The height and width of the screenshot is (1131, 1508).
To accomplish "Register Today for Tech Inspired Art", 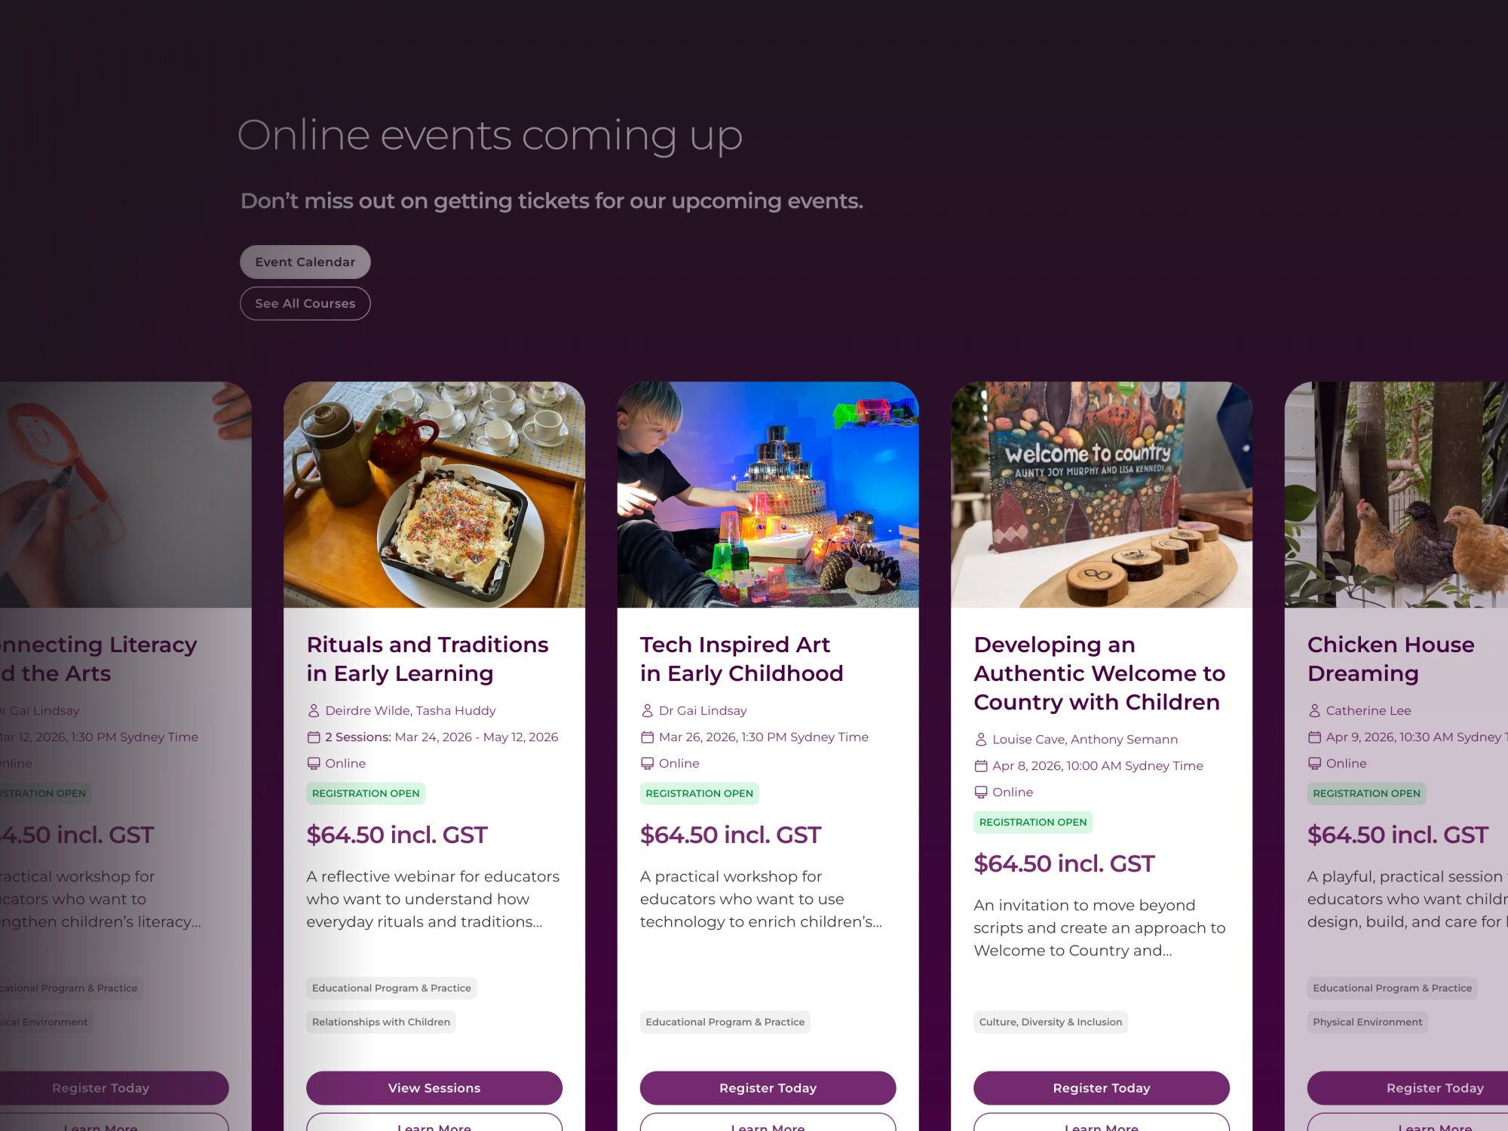I will pos(768,1088).
